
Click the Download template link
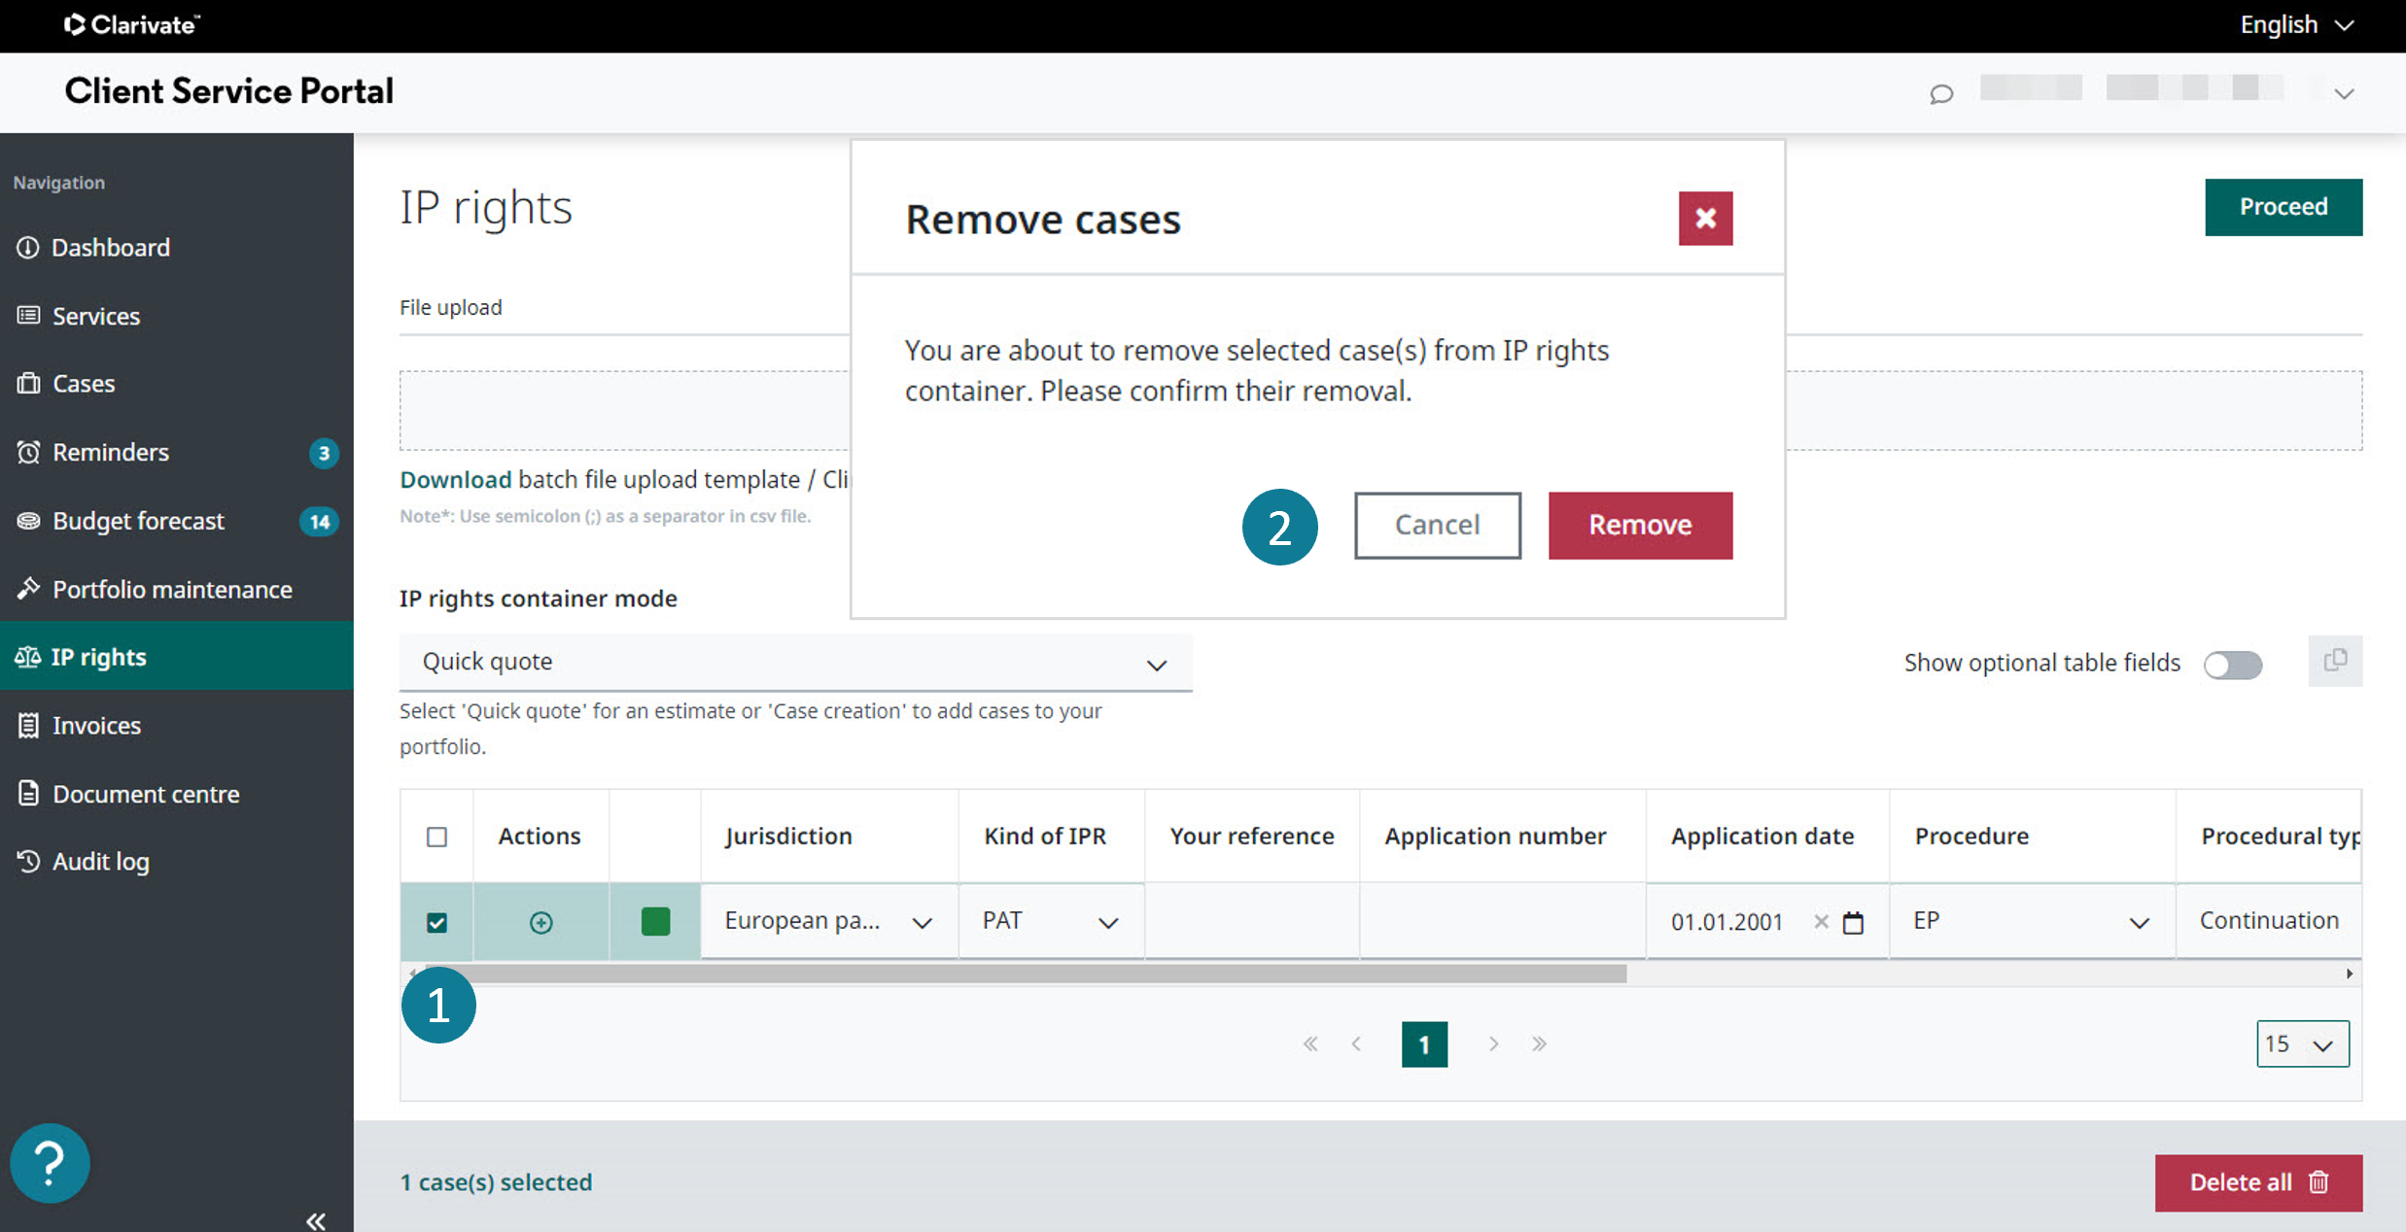pos(456,479)
